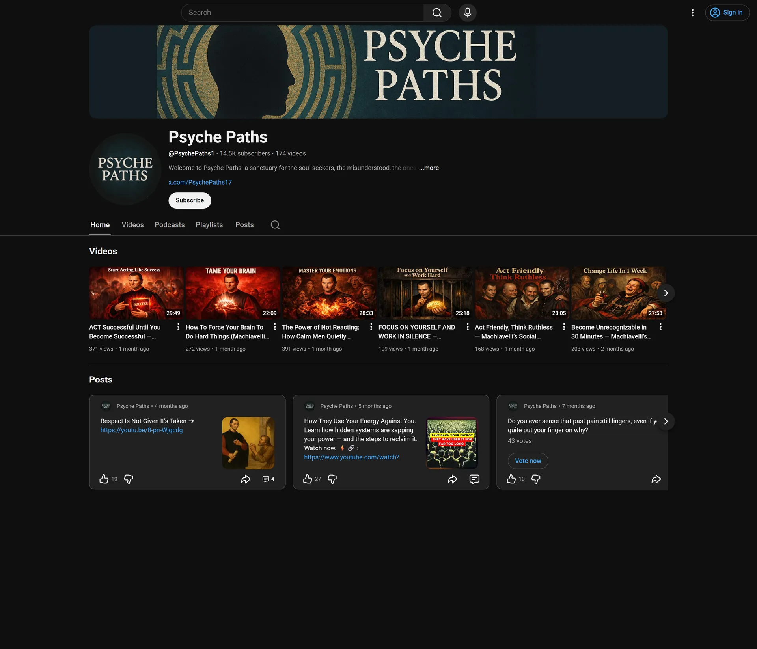
Task: Click the 'Posts' section heading
Action: pyautogui.click(x=101, y=380)
